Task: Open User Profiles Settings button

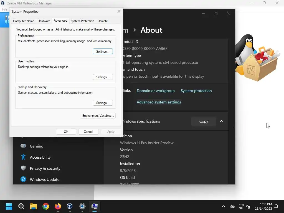Action: pos(103,77)
